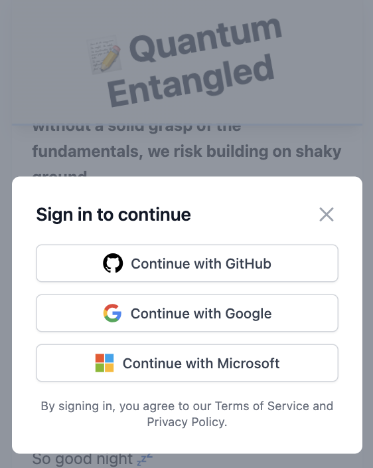Click the Google G logo icon
The width and height of the screenshot is (373, 468).
click(x=112, y=313)
